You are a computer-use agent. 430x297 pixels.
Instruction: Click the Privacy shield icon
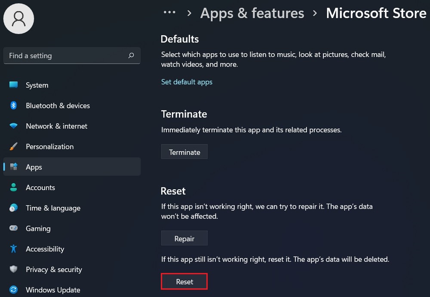point(13,269)
